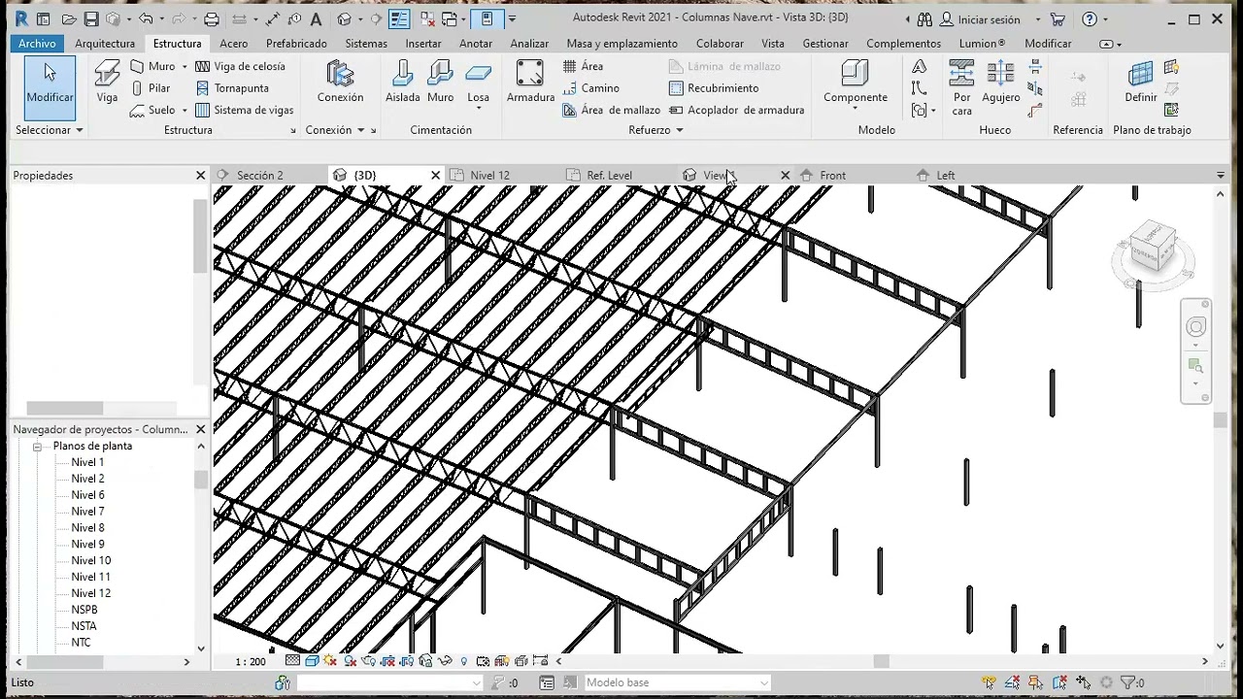The height and width of the screenshot is (699, 1243).
Task: Open the Componente dropdown
Action: pyautogui.click(x=856, y=109)
